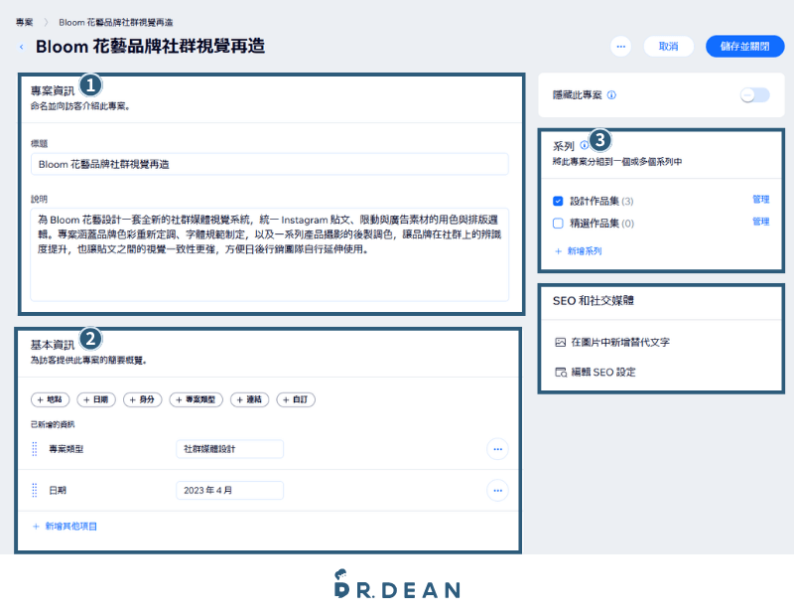
Task: Click the 基本資訊 section heading
Action: click(x=53, y=346)
